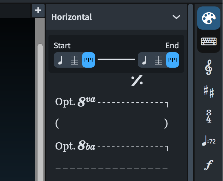Set Start attachment to rhythmic position

pyautogui.click(x=88, y=60)
